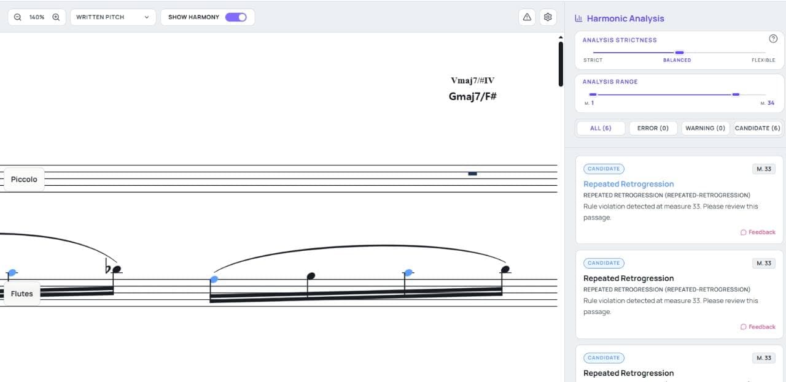Click the M. 33 badge on second card
Viewport: 786px width, 382px height.
pos(764,263)
